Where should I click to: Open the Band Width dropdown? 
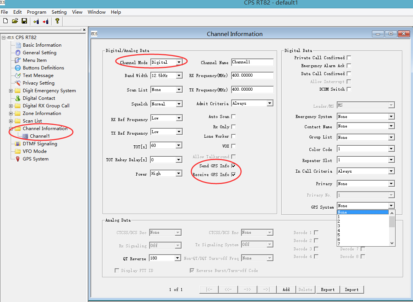click(x=179, y=75)
